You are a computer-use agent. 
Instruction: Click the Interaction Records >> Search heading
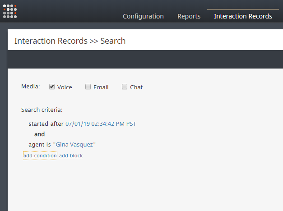click(70, 41)
